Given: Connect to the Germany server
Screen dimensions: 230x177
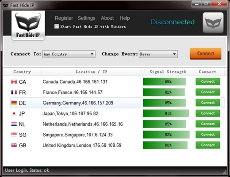Looking at the screenshot, I should pos(208,103).
